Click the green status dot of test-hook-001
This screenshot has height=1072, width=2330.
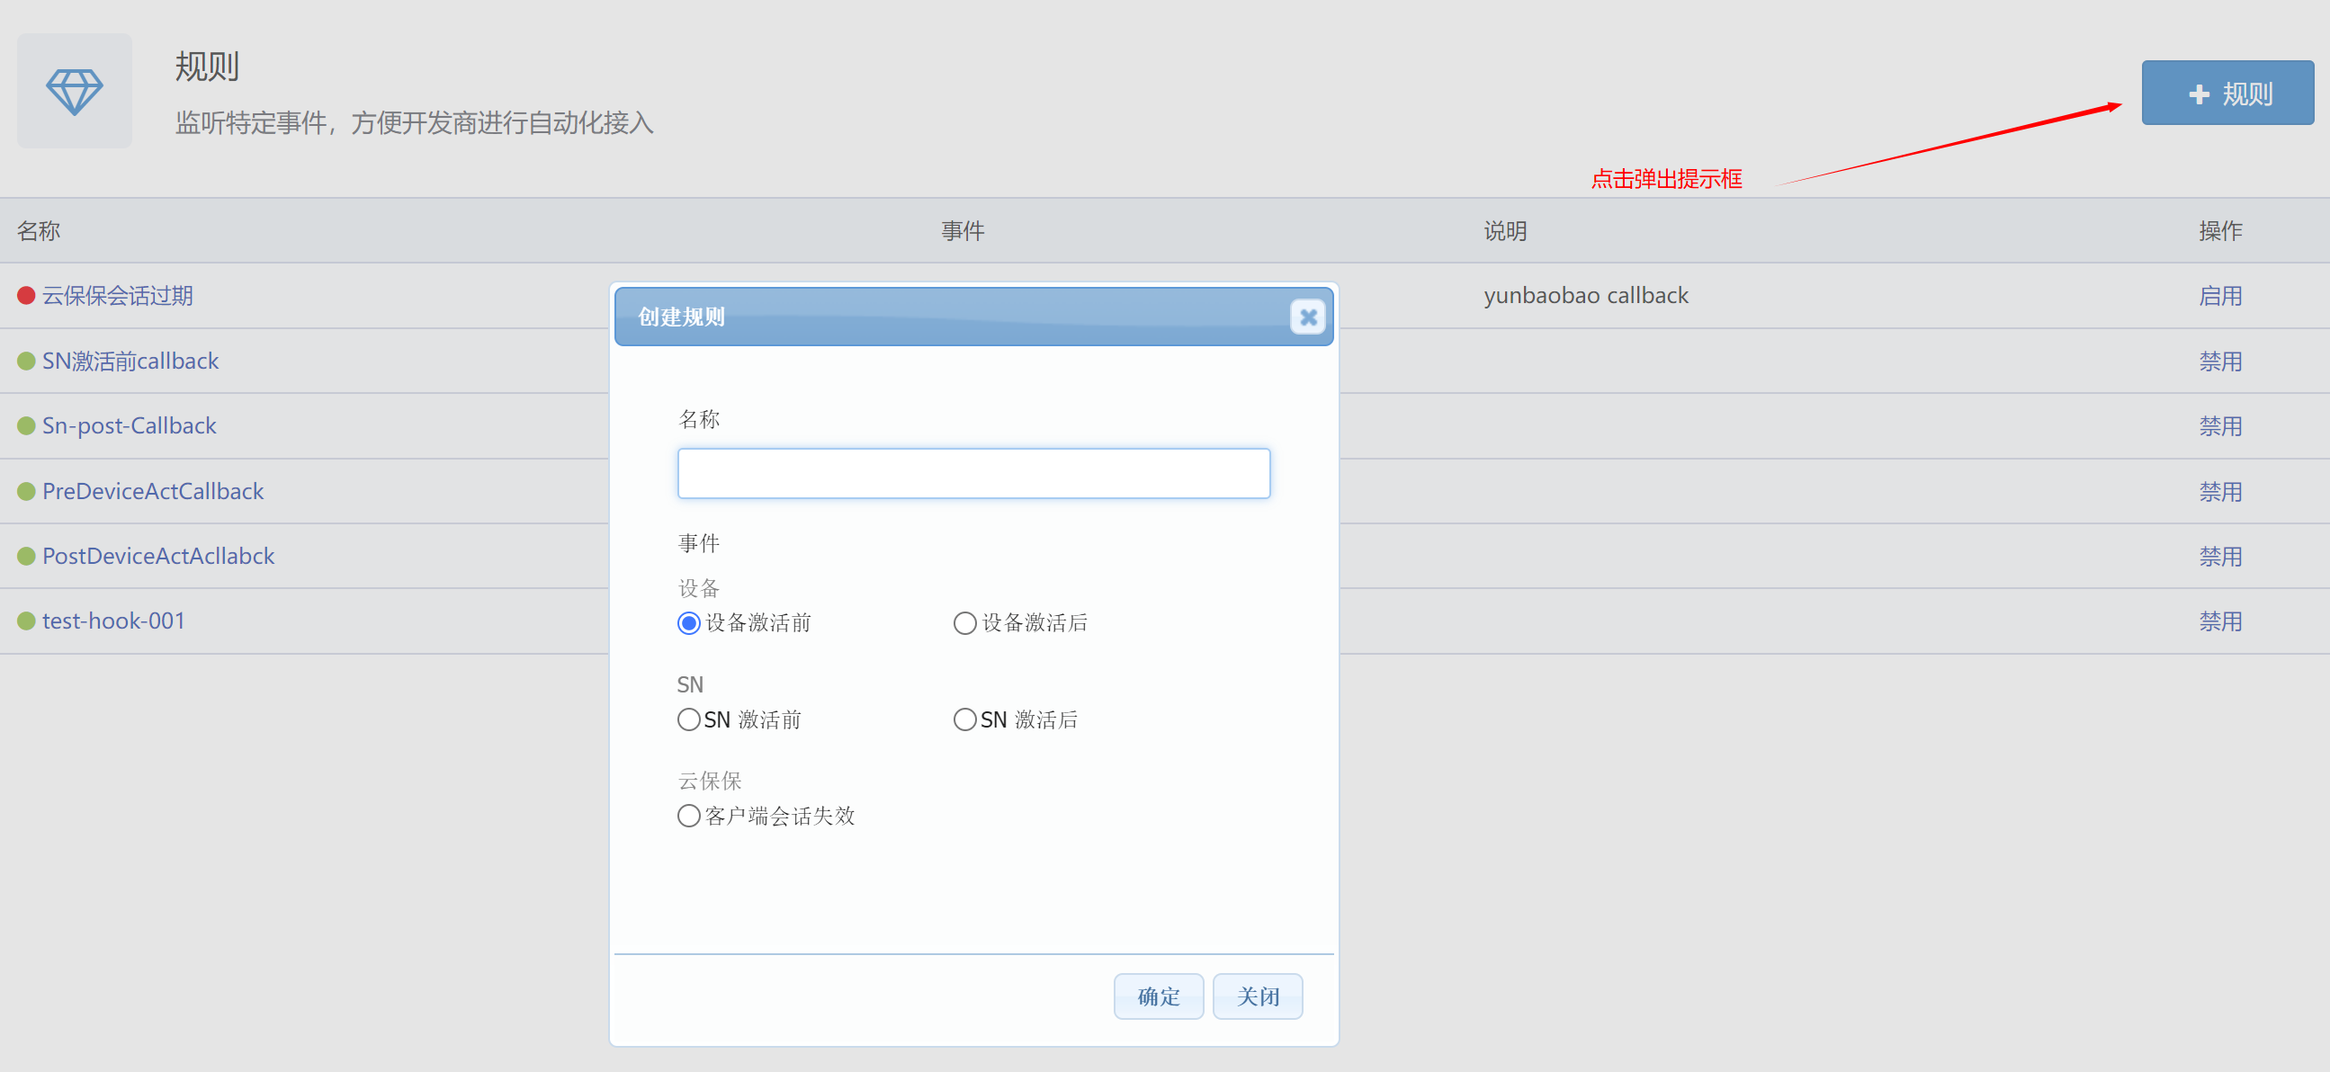pos(26,621)
